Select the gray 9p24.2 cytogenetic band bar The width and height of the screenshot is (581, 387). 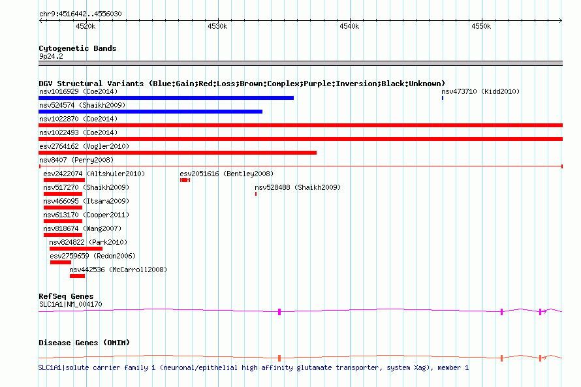(x=300, y=64)
